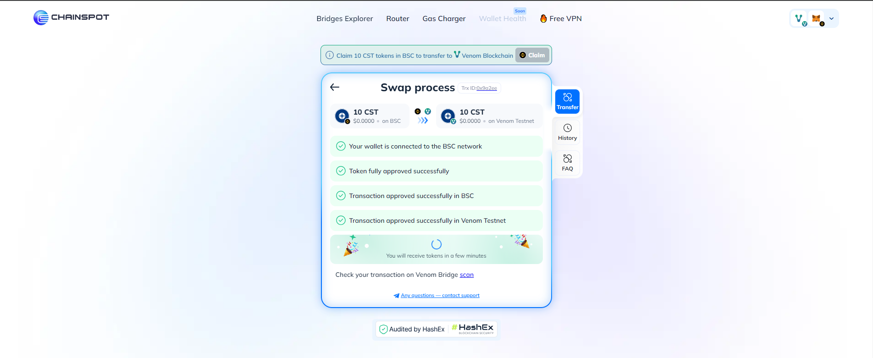Click the HashEx logo
Screen dimensions: 873x358
473,329
